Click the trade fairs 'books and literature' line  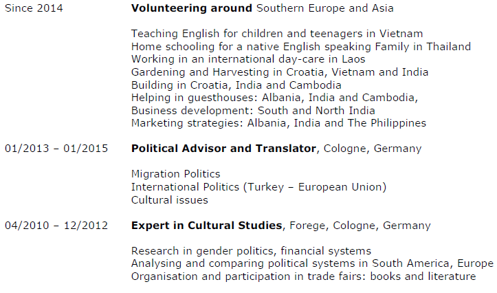click(303, 276)
